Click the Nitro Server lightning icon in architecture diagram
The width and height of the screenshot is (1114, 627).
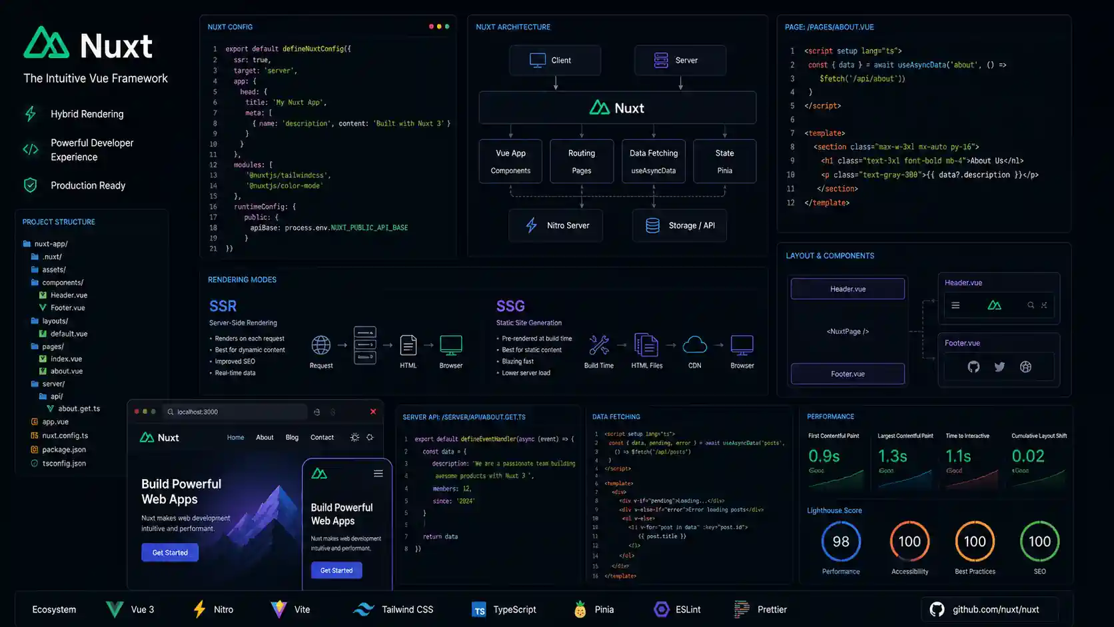coord(532,225)
